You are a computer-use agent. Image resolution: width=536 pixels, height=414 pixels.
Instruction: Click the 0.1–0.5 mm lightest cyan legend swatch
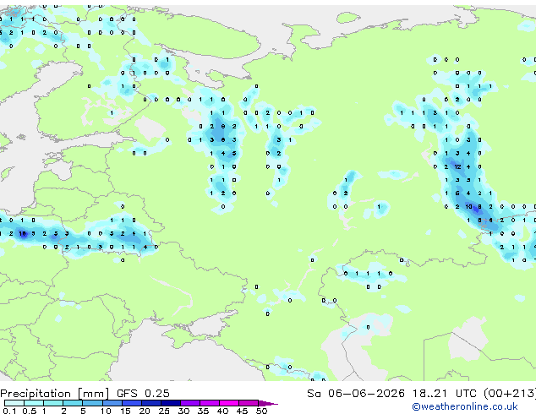point(14,403)
